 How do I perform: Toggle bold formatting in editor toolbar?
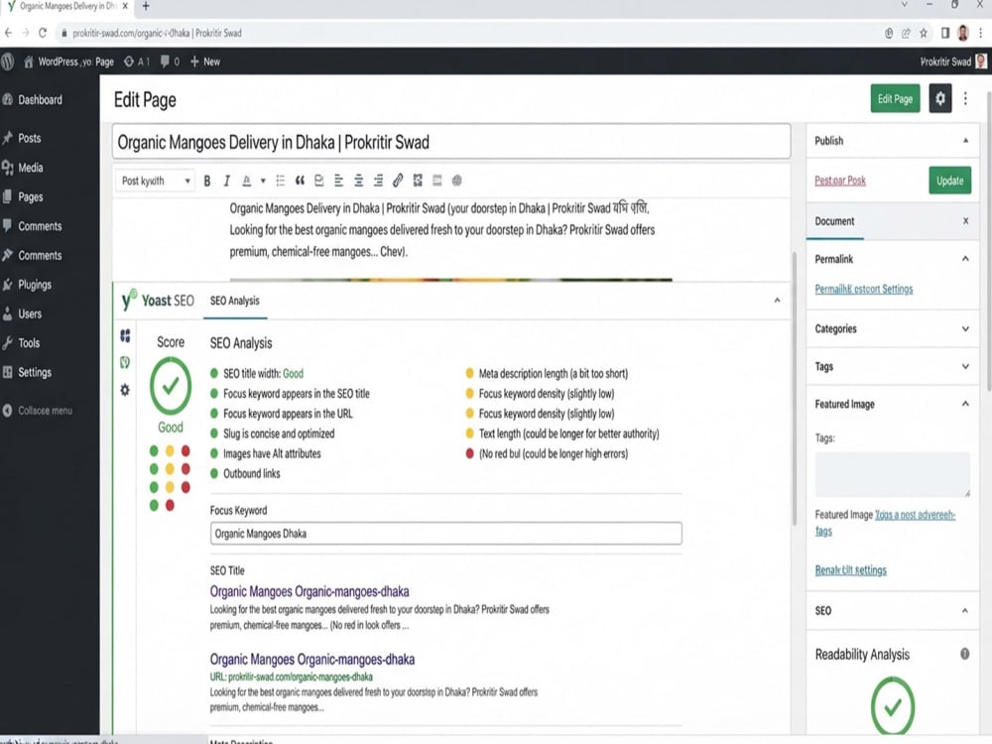[x=207, y=181]
